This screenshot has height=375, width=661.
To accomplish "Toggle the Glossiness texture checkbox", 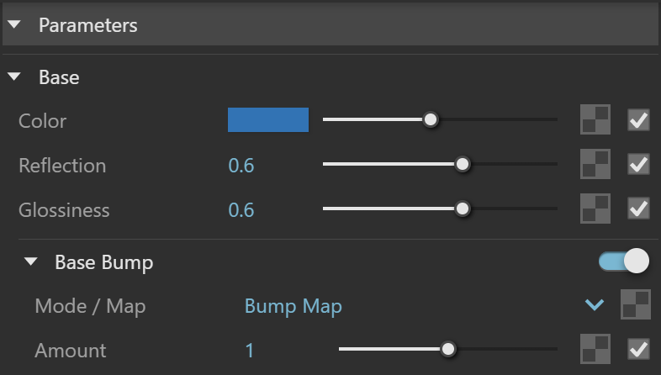I will tap(638, 209).
